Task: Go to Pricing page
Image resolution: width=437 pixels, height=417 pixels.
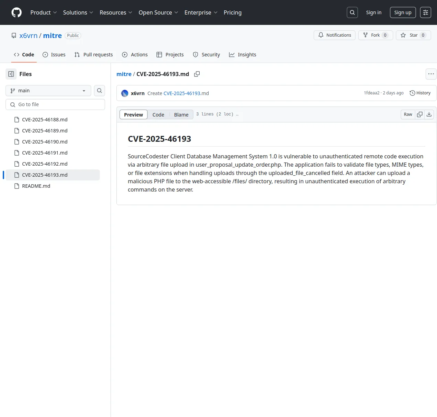Action: pyautogui.click(x=232, y=12)
